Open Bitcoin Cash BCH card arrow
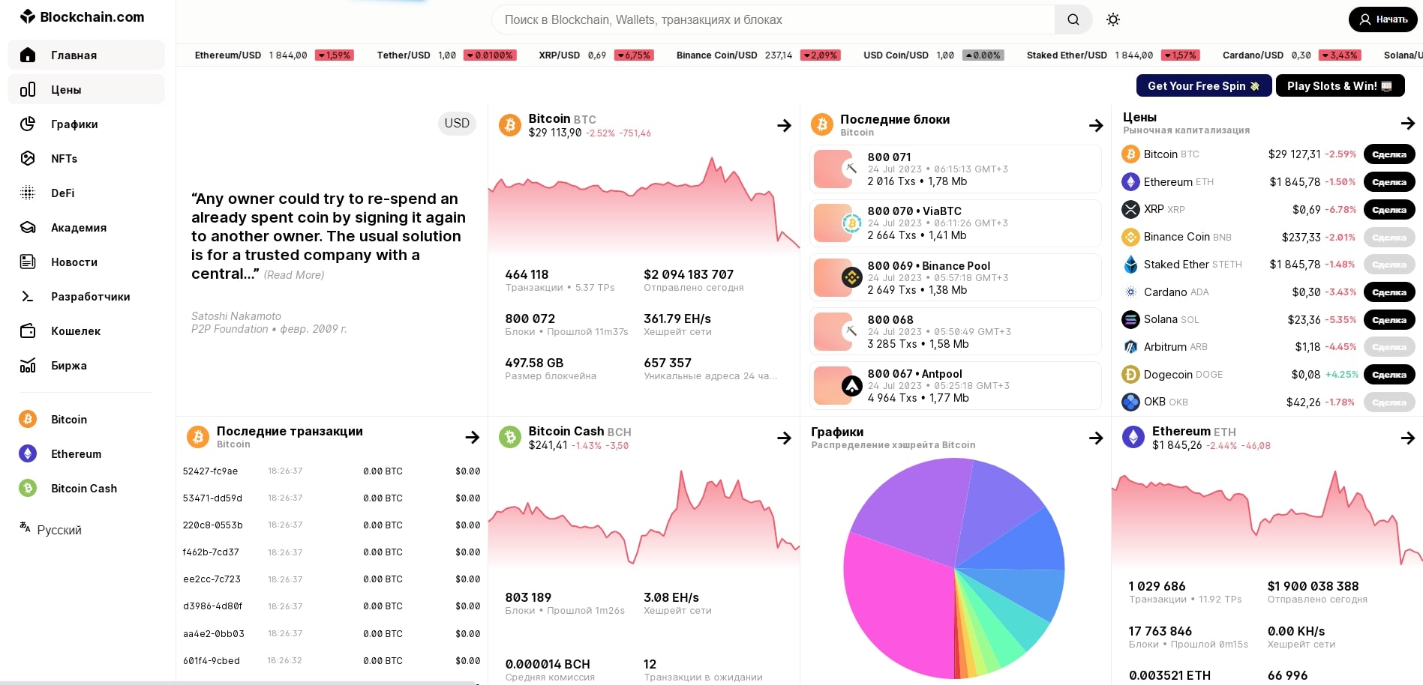 (784, 438)
